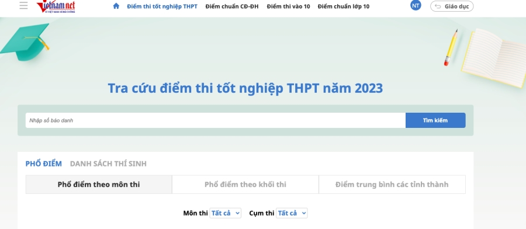The width and height of the screenshot is (526, 229).
Task: Go to home via house icon
Action: click(116, 6)
